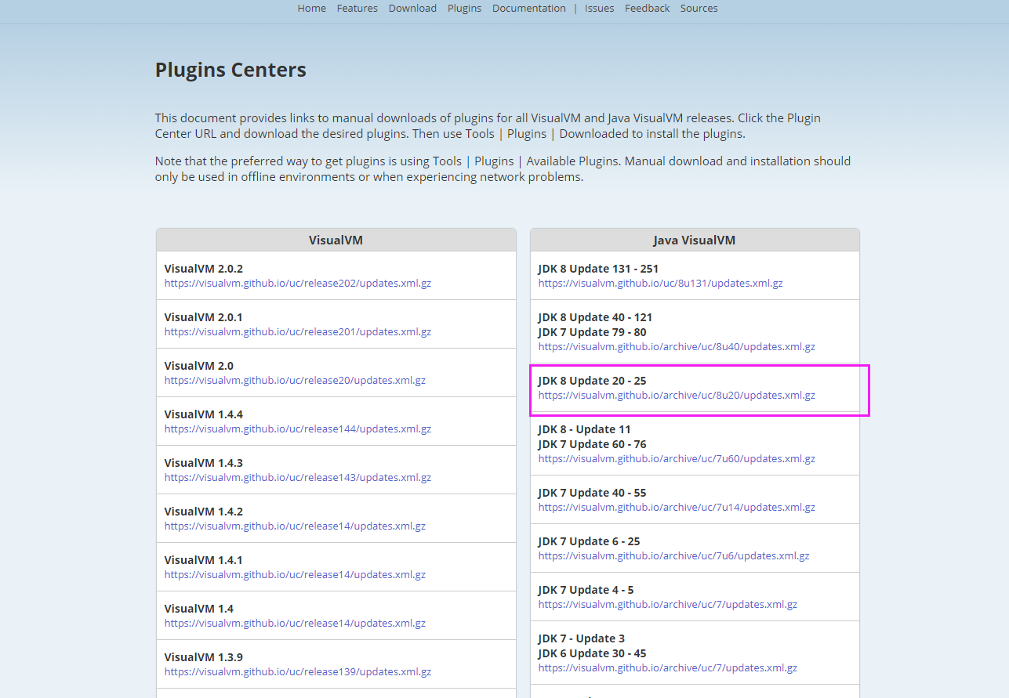Screen dimensions: 1009x698
Task: Click the release201 updates.xml.gz link
Action: [297, 332]
